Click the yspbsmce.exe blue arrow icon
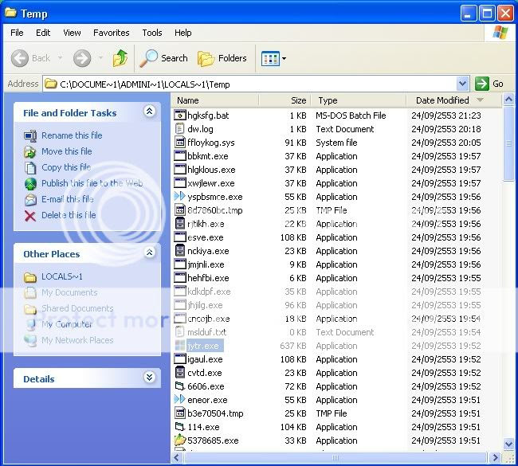Viewport: 518px width, 466px height. [180, 197]
